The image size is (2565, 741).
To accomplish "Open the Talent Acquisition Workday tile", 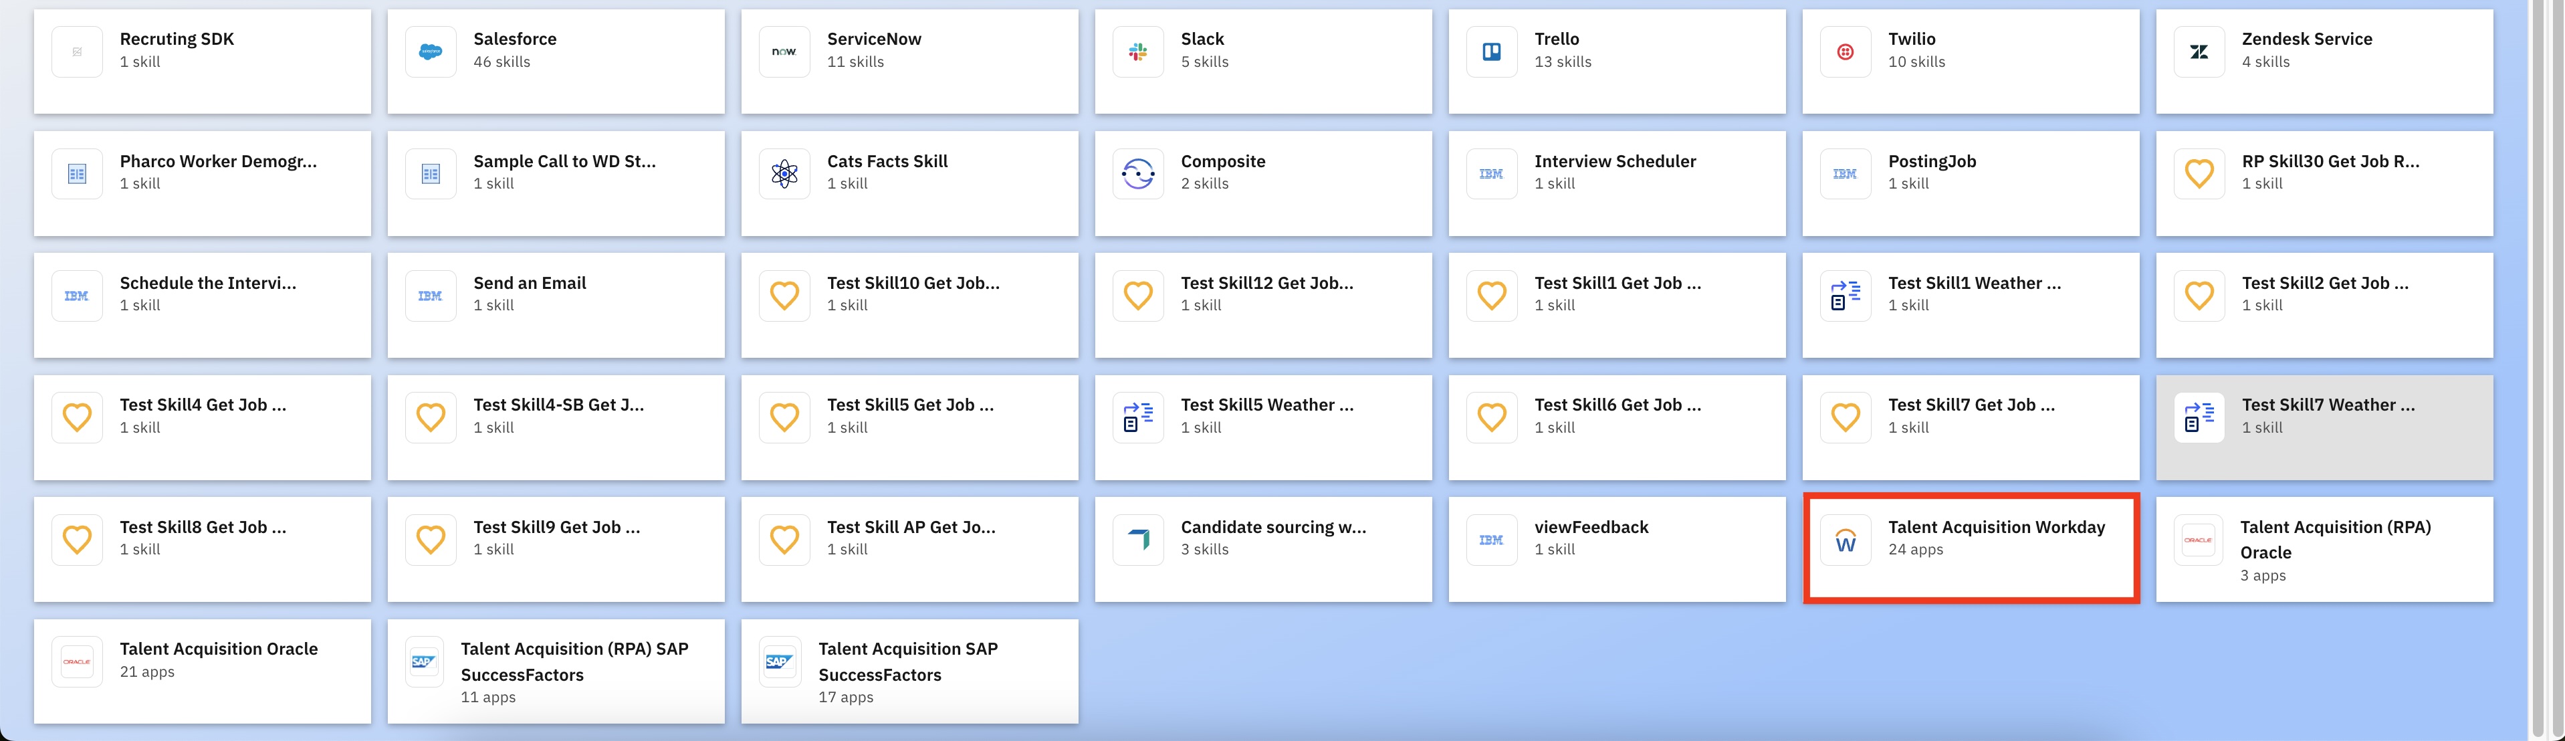I will [1971, 549].
